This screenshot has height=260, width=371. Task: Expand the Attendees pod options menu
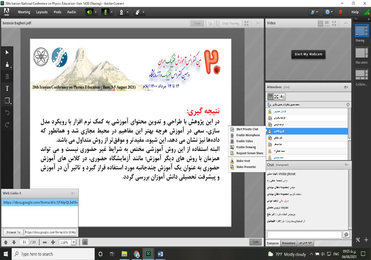tap(346, 87)
